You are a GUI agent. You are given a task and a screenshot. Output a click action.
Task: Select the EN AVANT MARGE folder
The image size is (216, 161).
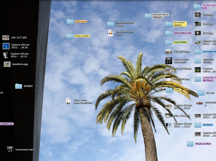(x=168, y=24)
